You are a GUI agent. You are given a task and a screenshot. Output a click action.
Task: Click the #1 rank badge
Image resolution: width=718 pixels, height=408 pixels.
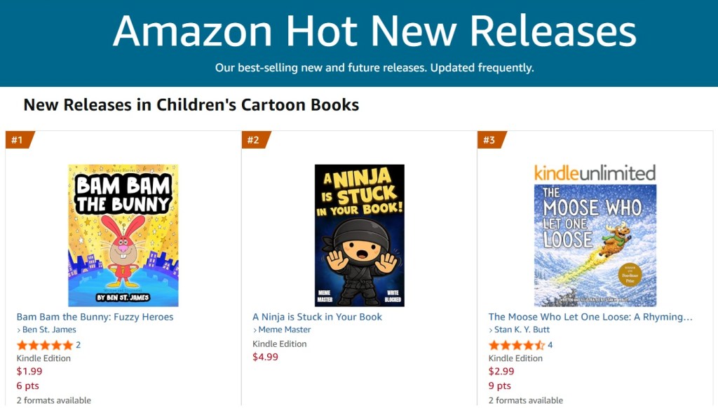[18, 140]
